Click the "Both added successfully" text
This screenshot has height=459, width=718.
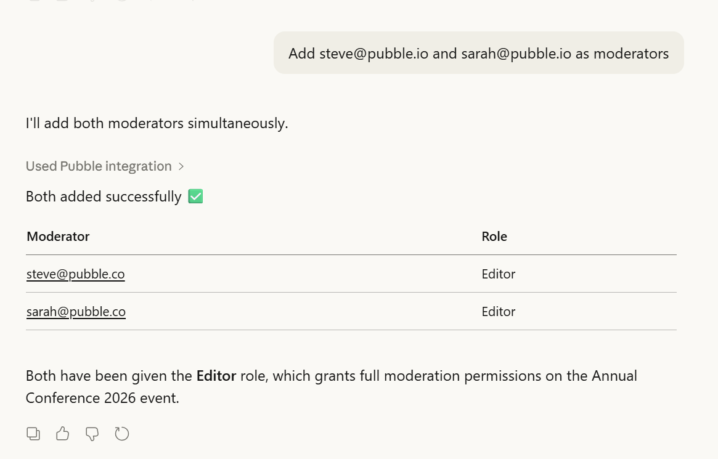tap(104, 197)
